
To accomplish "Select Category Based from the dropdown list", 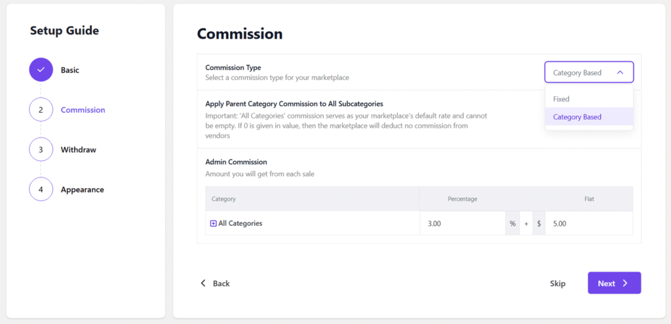I will click(x=577, y=117).
